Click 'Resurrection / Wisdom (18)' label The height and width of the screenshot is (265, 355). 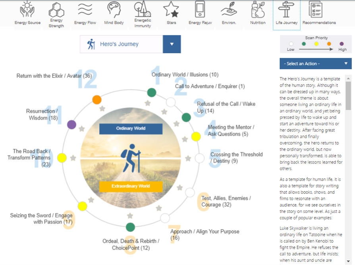coord(42,114)
